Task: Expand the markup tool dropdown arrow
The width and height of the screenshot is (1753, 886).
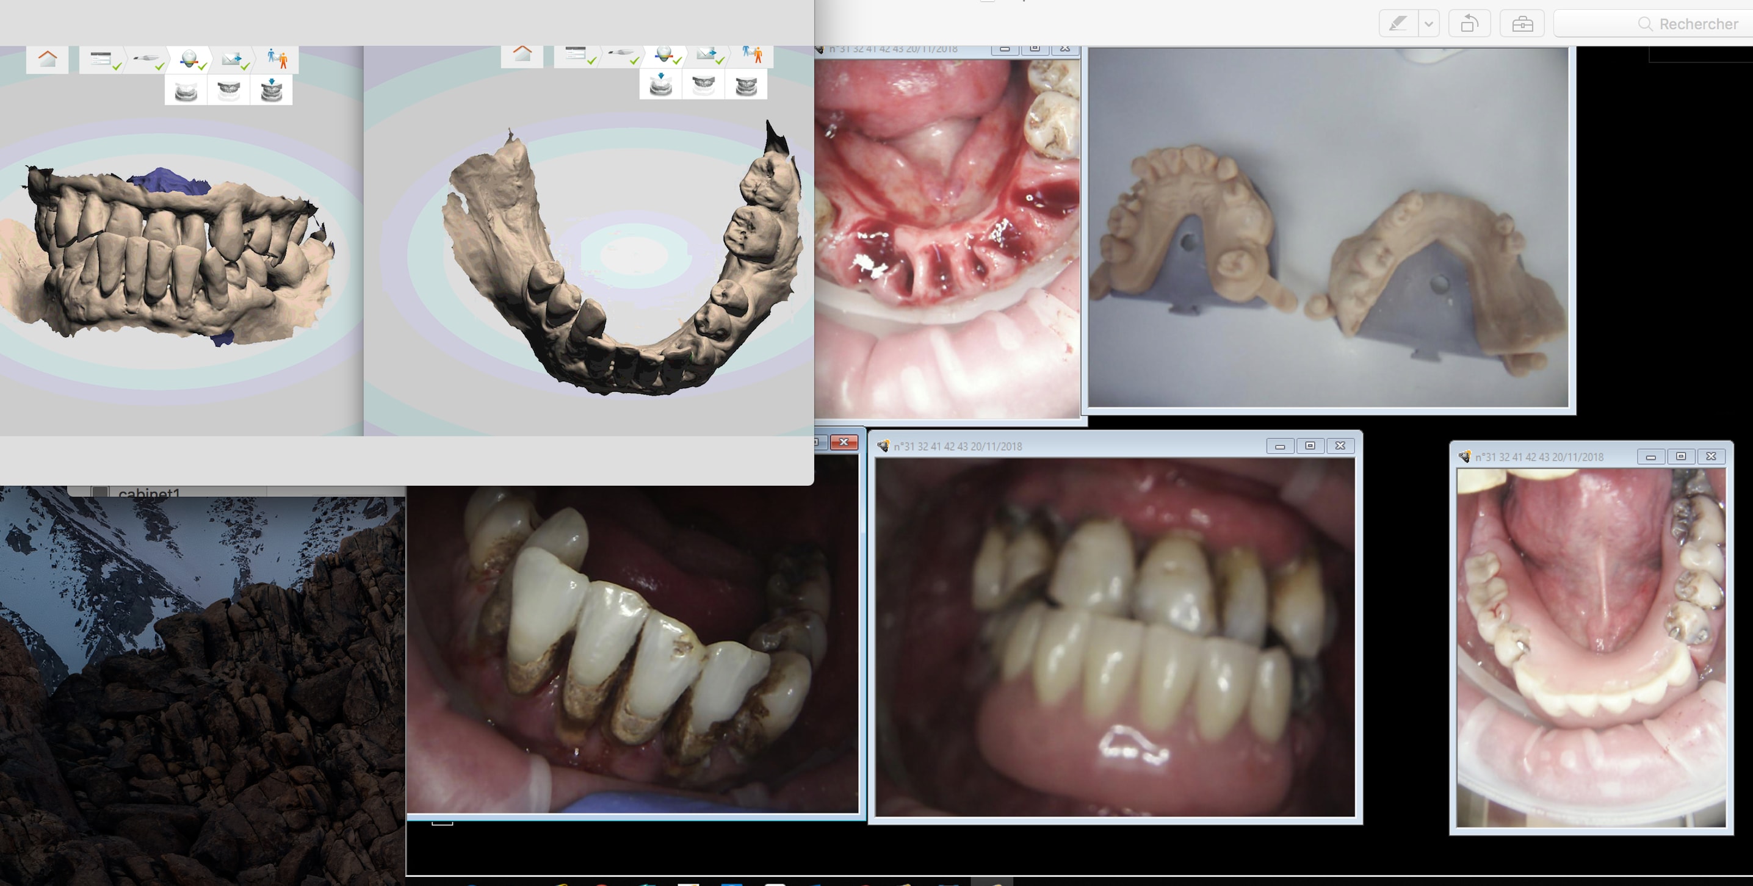Action: (1429, 24)
